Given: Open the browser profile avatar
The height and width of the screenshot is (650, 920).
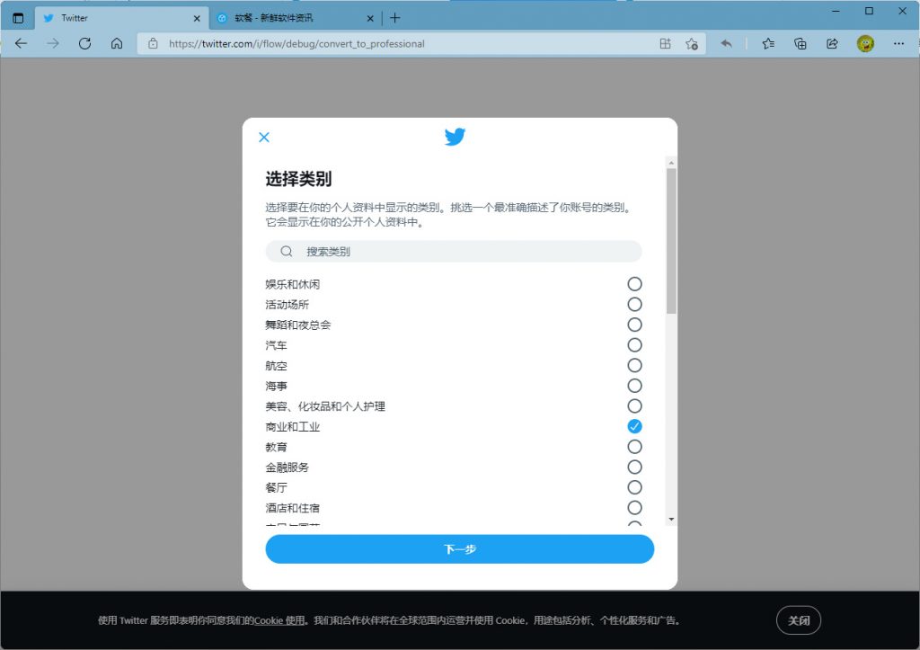Looking at the screenshot, I should (865, 43).
